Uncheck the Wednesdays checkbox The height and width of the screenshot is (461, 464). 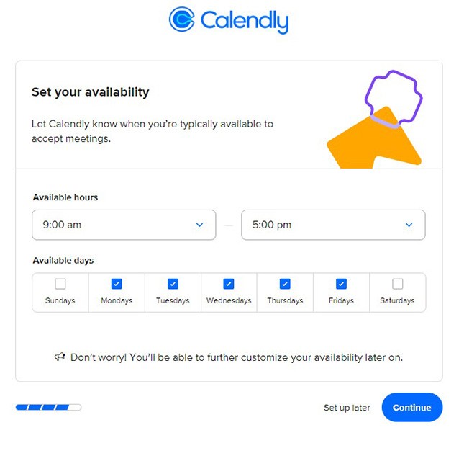pyautogui.click(x=229, y=284)
